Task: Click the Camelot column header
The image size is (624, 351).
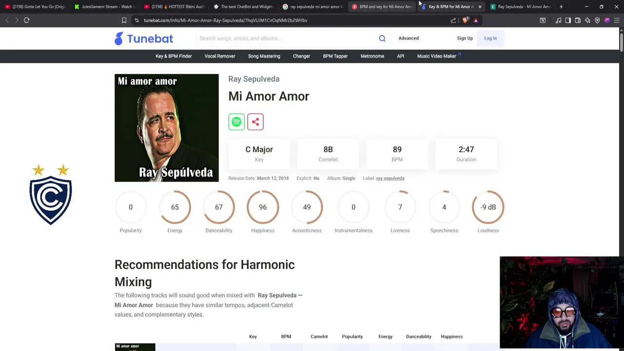Action: 319,336
